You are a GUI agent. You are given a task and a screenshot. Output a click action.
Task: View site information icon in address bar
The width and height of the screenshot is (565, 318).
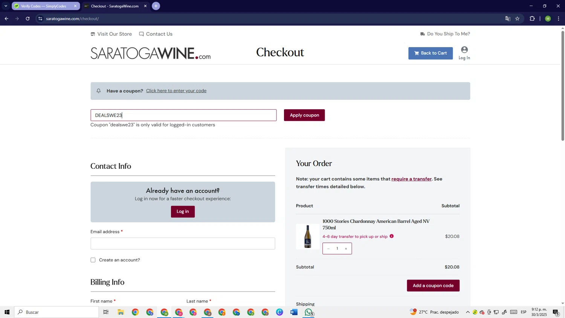tap(40, 18)
